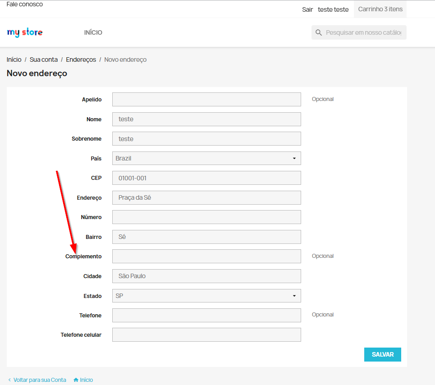Image resolution: width=435 pixels, height=385 pixels.
Task: Click the Telefone celular field
Action: coord(206,335)
